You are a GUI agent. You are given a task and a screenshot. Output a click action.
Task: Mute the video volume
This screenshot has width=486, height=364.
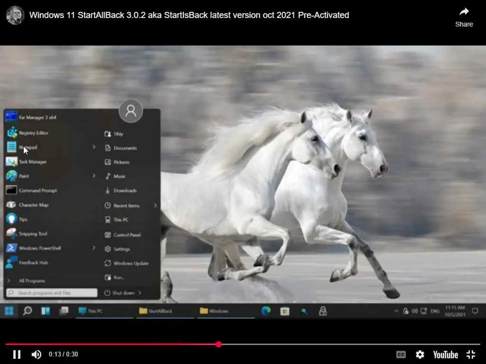(x=36, y=355)
